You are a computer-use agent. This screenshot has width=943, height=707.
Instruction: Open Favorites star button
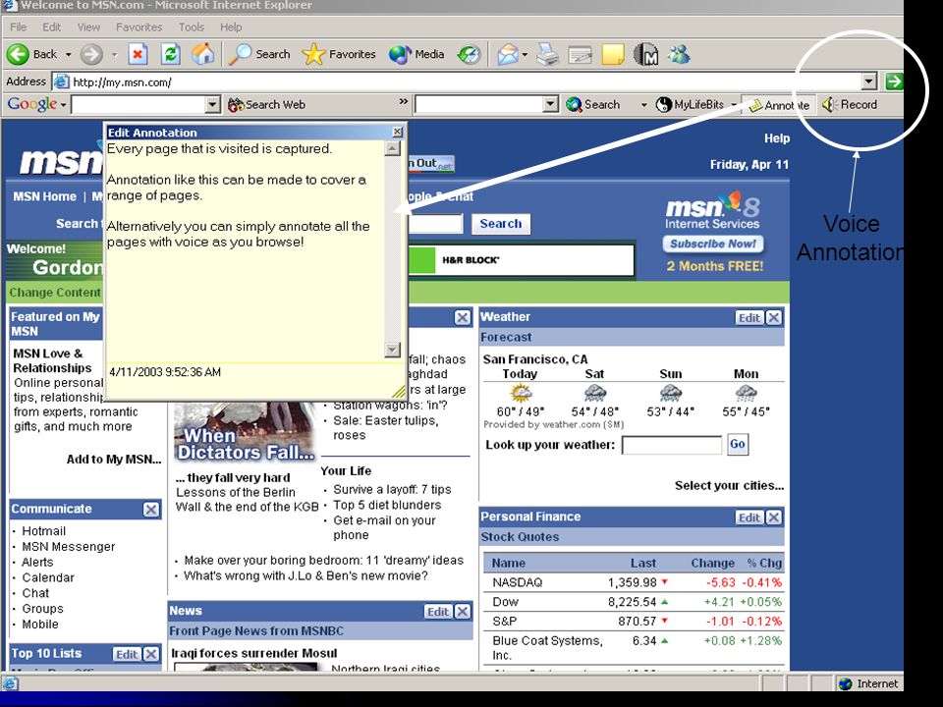(339, 55)
